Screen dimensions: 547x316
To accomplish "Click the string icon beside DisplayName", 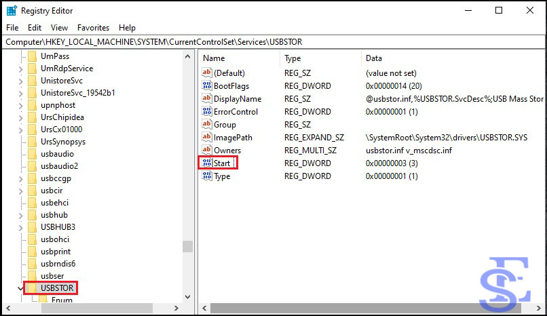I will (207, 98).
